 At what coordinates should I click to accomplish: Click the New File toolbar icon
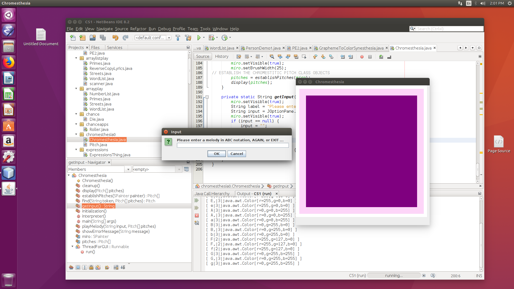[73, 38]
